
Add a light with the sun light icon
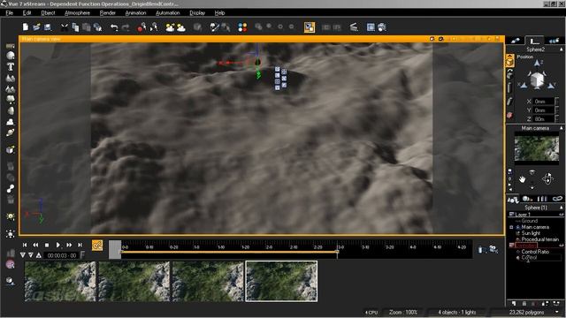pos(11,216)
